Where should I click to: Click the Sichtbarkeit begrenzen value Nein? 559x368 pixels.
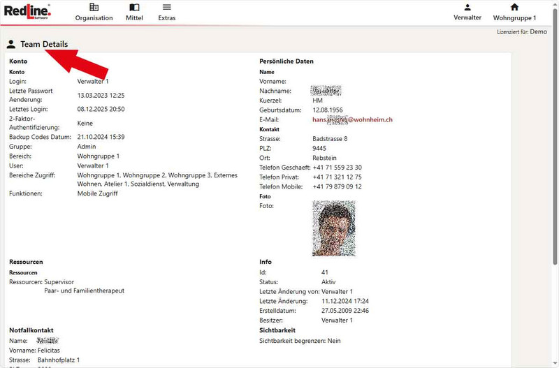coord(334,341)
